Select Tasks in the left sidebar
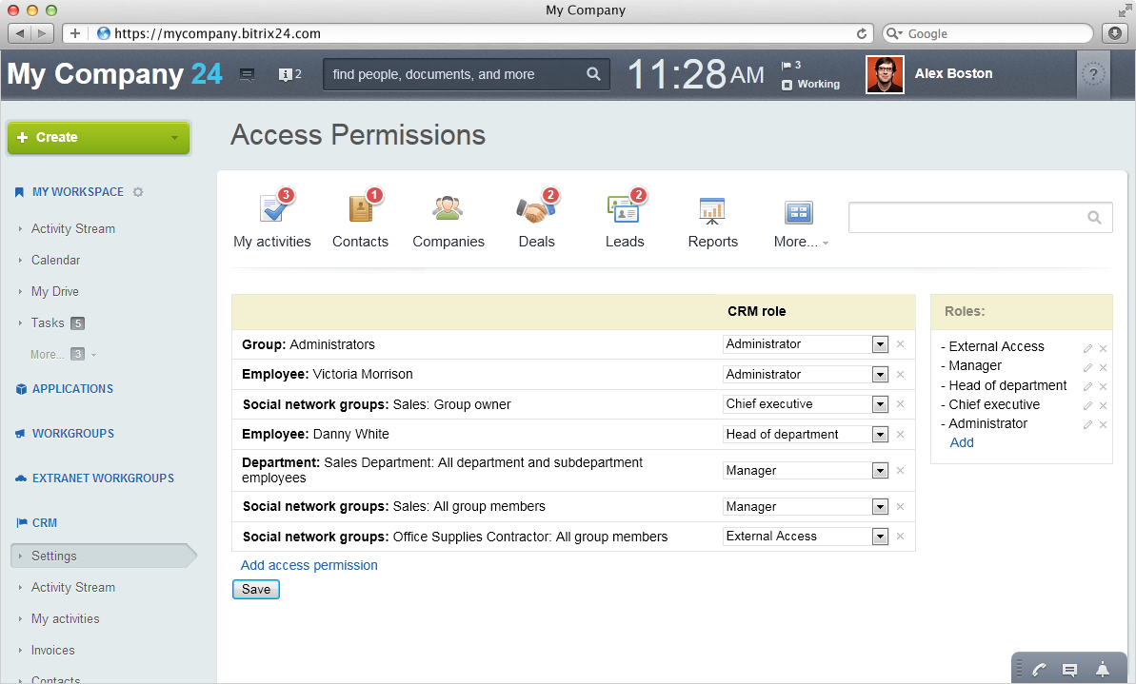Screen dimensions: 1136x684 48,322
